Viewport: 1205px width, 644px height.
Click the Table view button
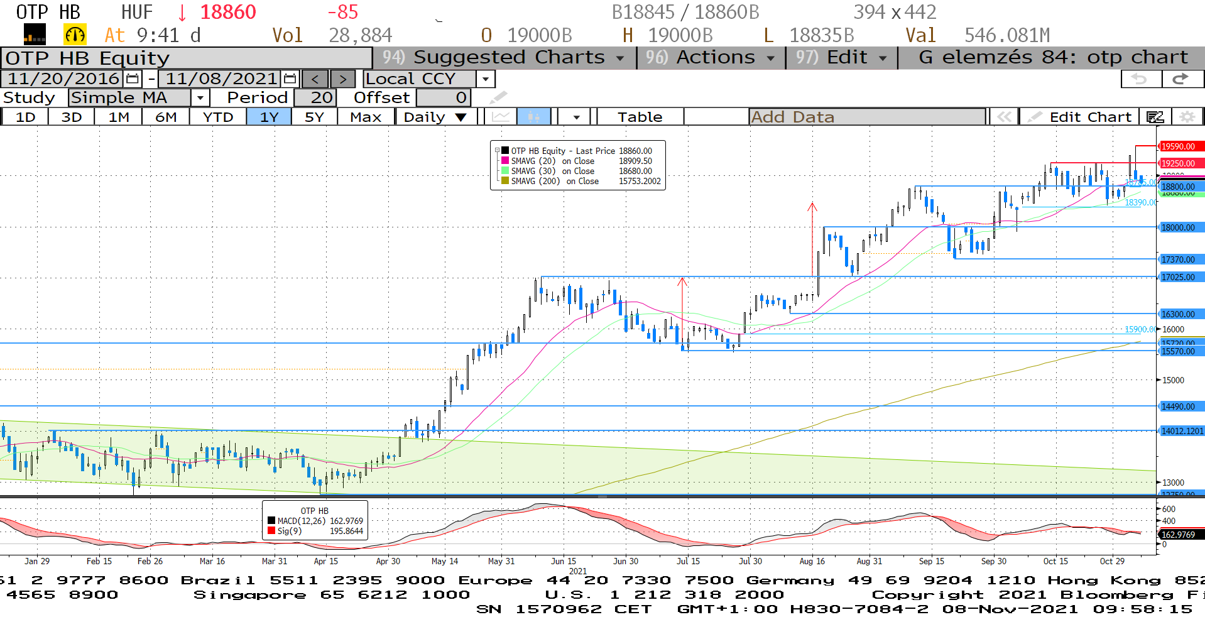(x=640, y=117)
